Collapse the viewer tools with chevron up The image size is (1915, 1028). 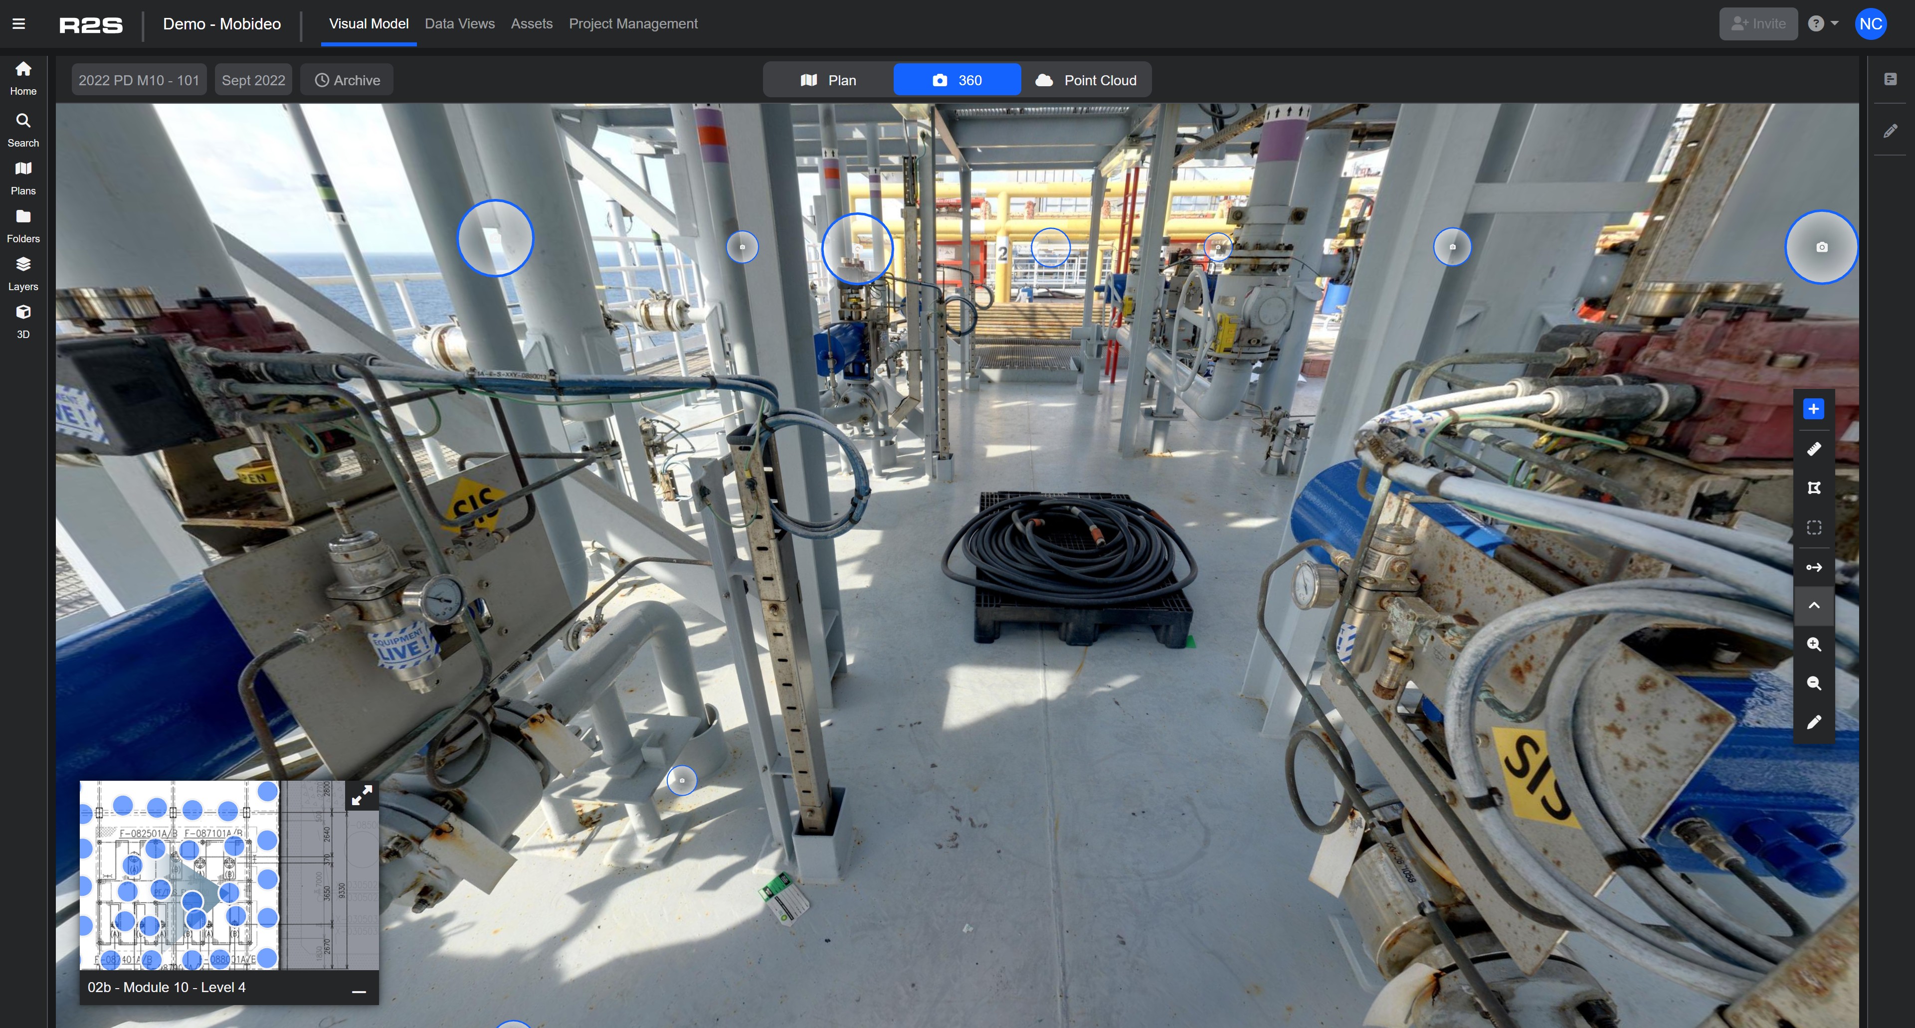1814,606
